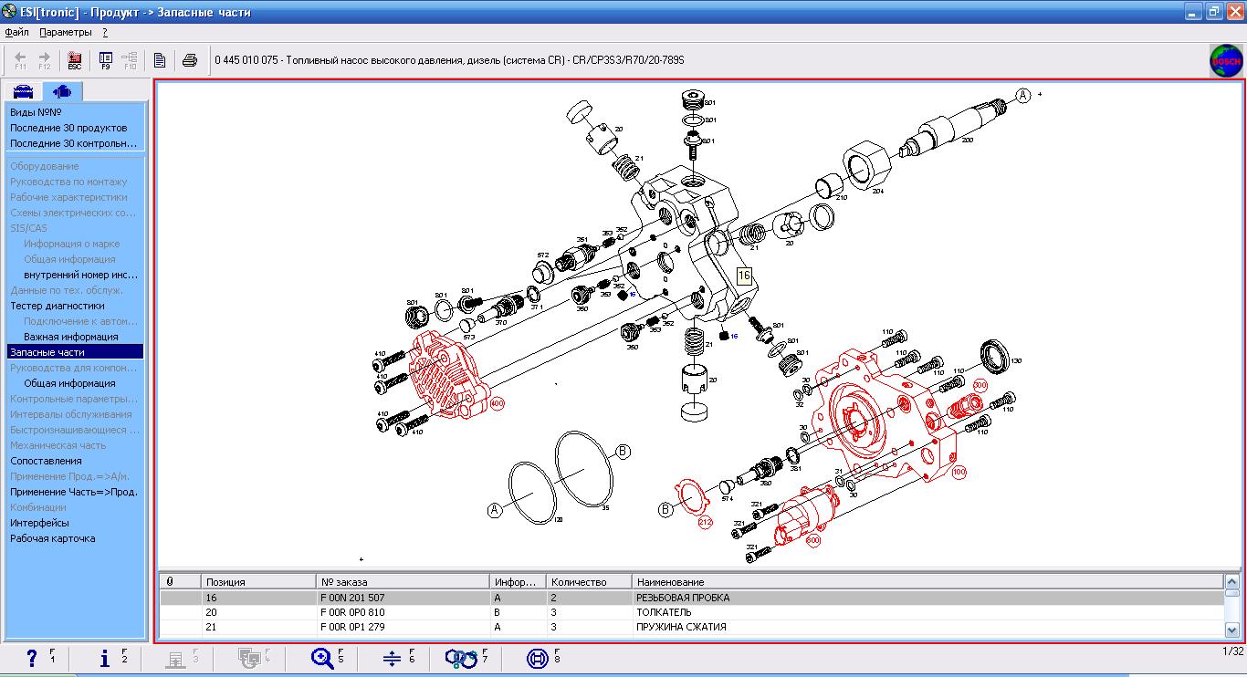
Task: Click the F4 grayed-out icon
Action: [x=248, y=658]
